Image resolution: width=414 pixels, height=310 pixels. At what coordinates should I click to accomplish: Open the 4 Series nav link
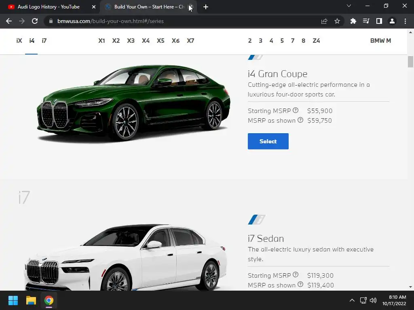tap(271, 41)
